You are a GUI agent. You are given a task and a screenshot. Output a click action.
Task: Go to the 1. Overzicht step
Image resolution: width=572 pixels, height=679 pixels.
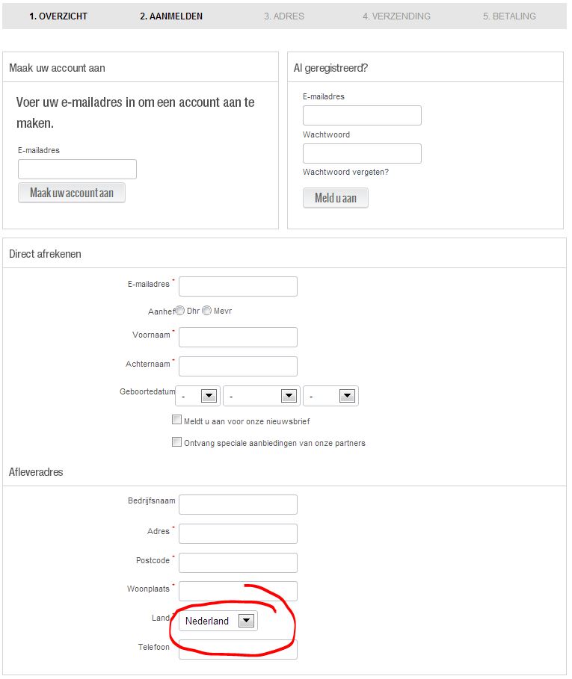coord(58,16)
